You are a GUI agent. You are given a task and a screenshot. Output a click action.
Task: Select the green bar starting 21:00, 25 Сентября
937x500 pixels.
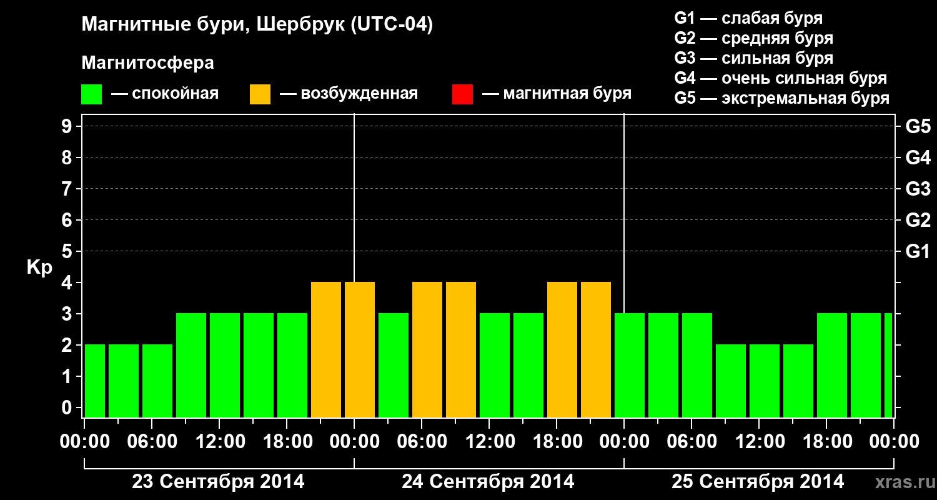click(x=866, y=366)
